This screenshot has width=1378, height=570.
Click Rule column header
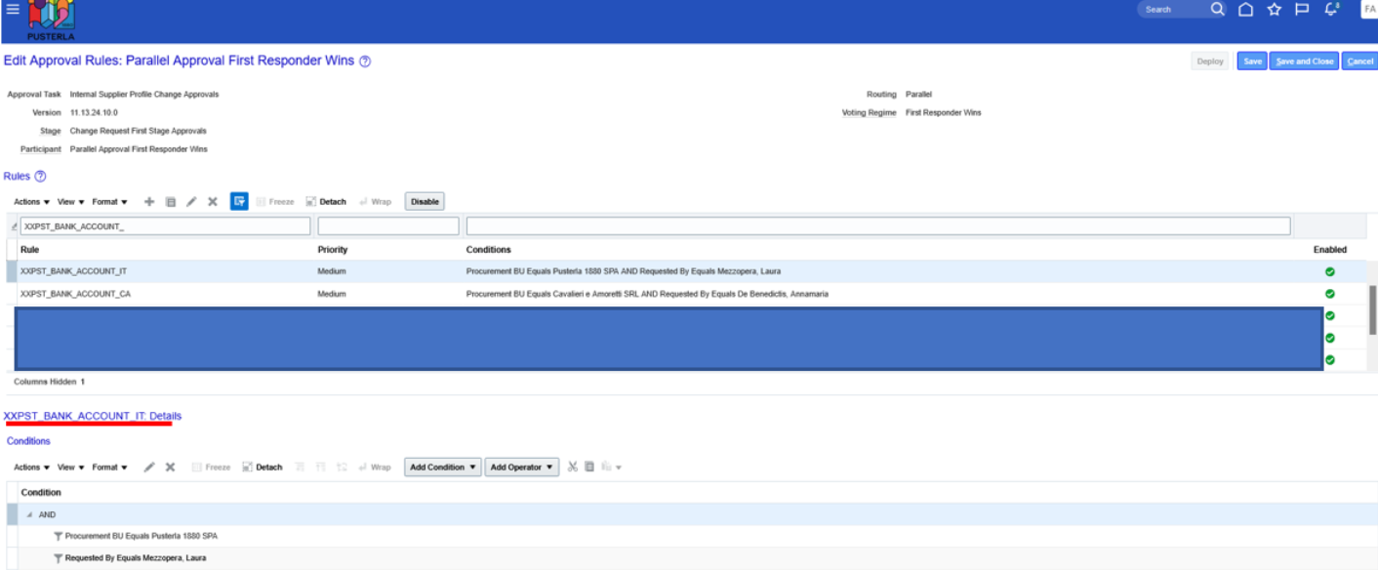point(30,250)
